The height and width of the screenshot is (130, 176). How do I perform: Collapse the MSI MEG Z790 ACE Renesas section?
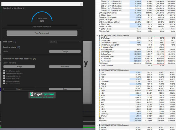[97, 125]
